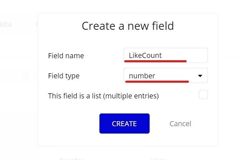Click the faded trash delete icon
240x160 pixels.
tap(26, 76)
